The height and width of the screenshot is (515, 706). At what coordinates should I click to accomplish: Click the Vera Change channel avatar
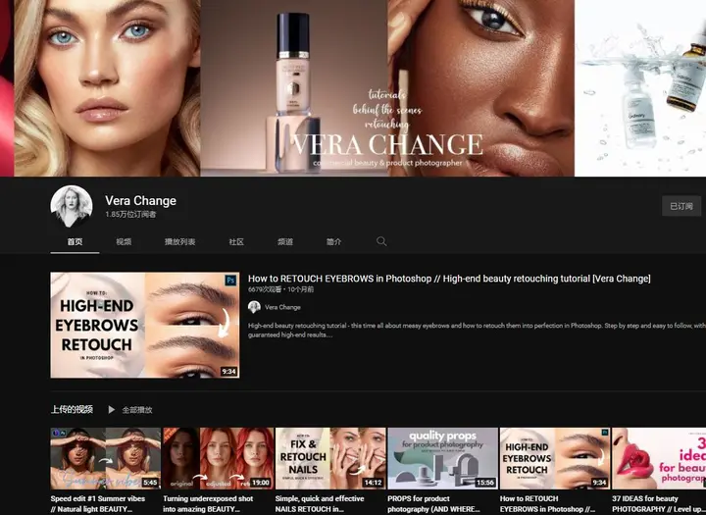coord(72,206)
